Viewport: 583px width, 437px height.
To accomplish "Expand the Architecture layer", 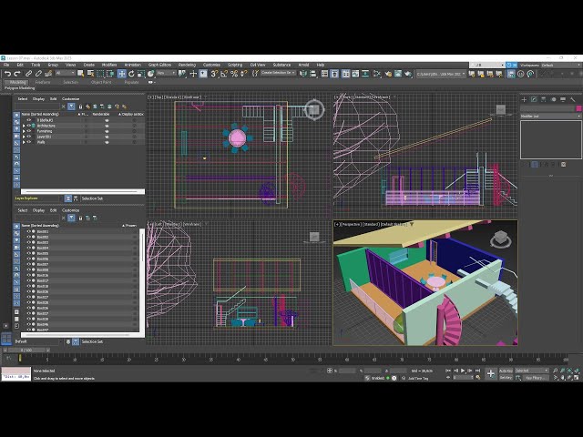I will (24, 126).
